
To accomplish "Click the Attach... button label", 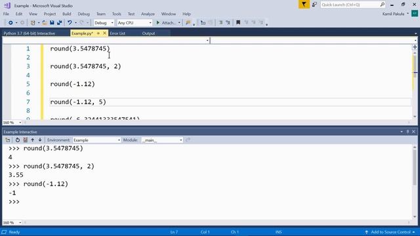I will (169, 23).
